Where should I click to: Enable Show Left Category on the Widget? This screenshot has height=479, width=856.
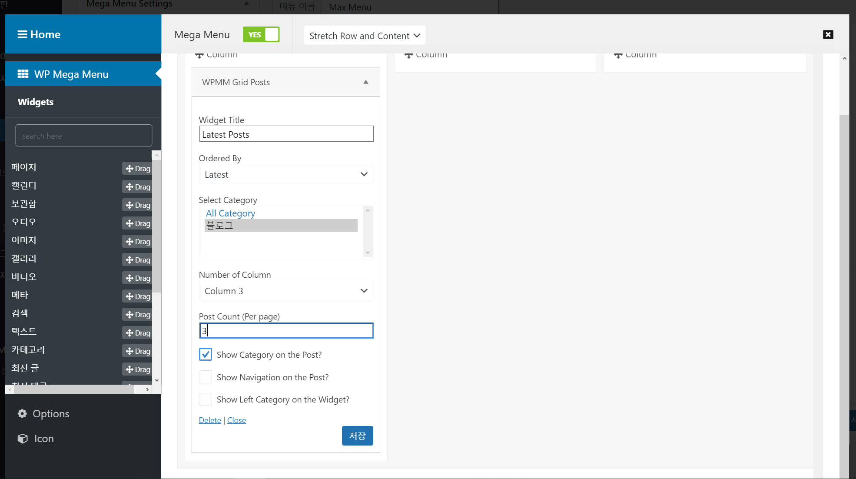click(x=206, y=399)
